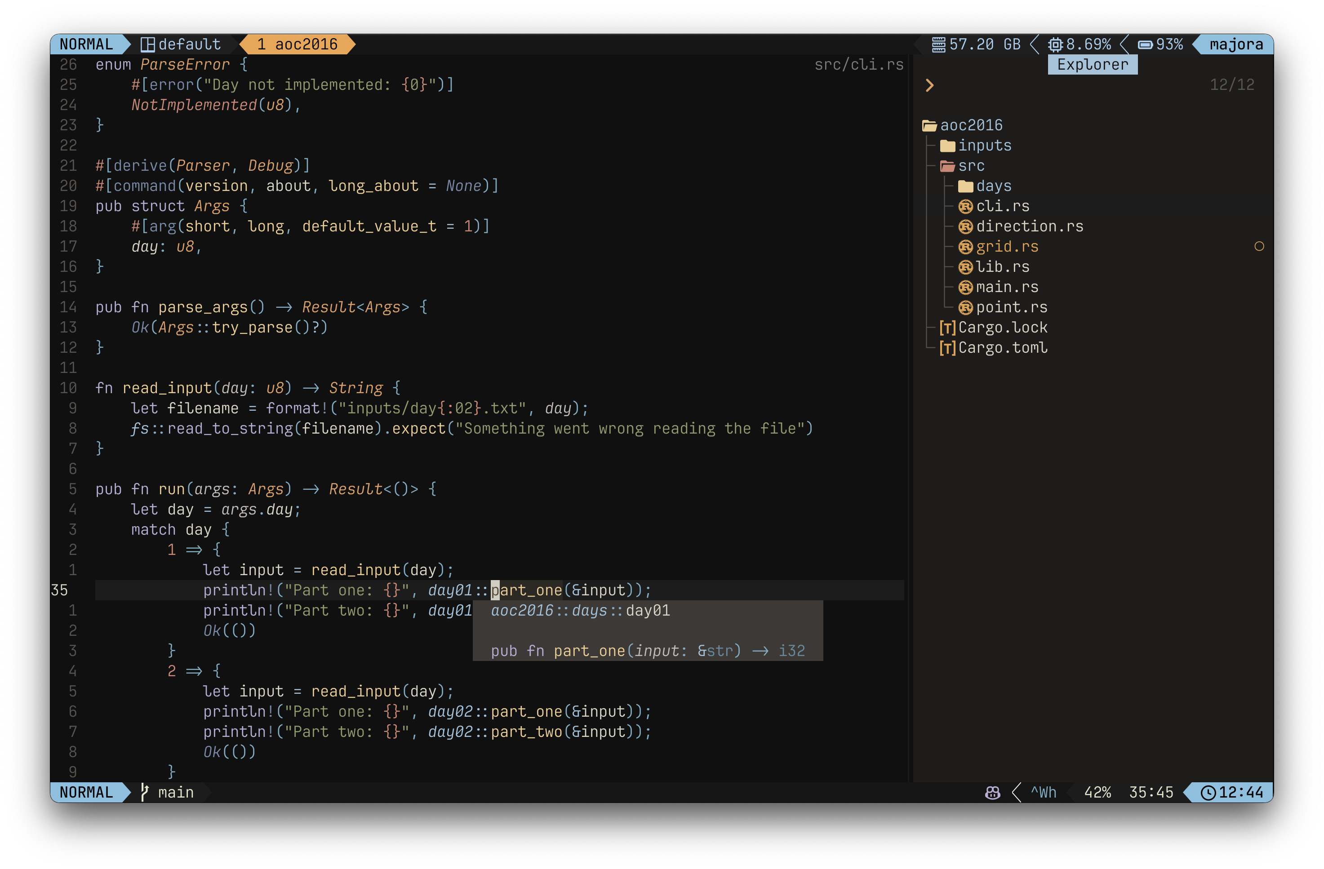Screen dimensions: 1324x869
Task: Select the aoc2016 tmux window tab
Action: [298, 44]
